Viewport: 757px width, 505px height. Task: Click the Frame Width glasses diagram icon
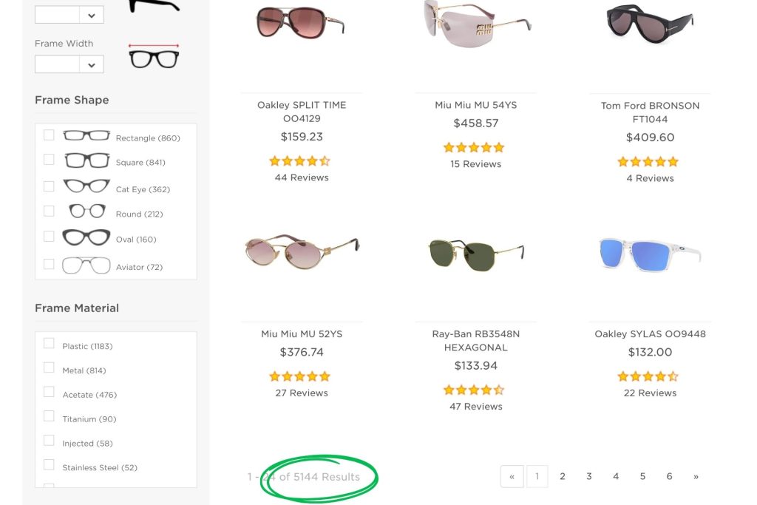click(x=153, y=55)
